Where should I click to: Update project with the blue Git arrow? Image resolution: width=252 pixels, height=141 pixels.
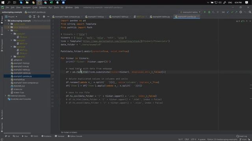coord(228,12)
